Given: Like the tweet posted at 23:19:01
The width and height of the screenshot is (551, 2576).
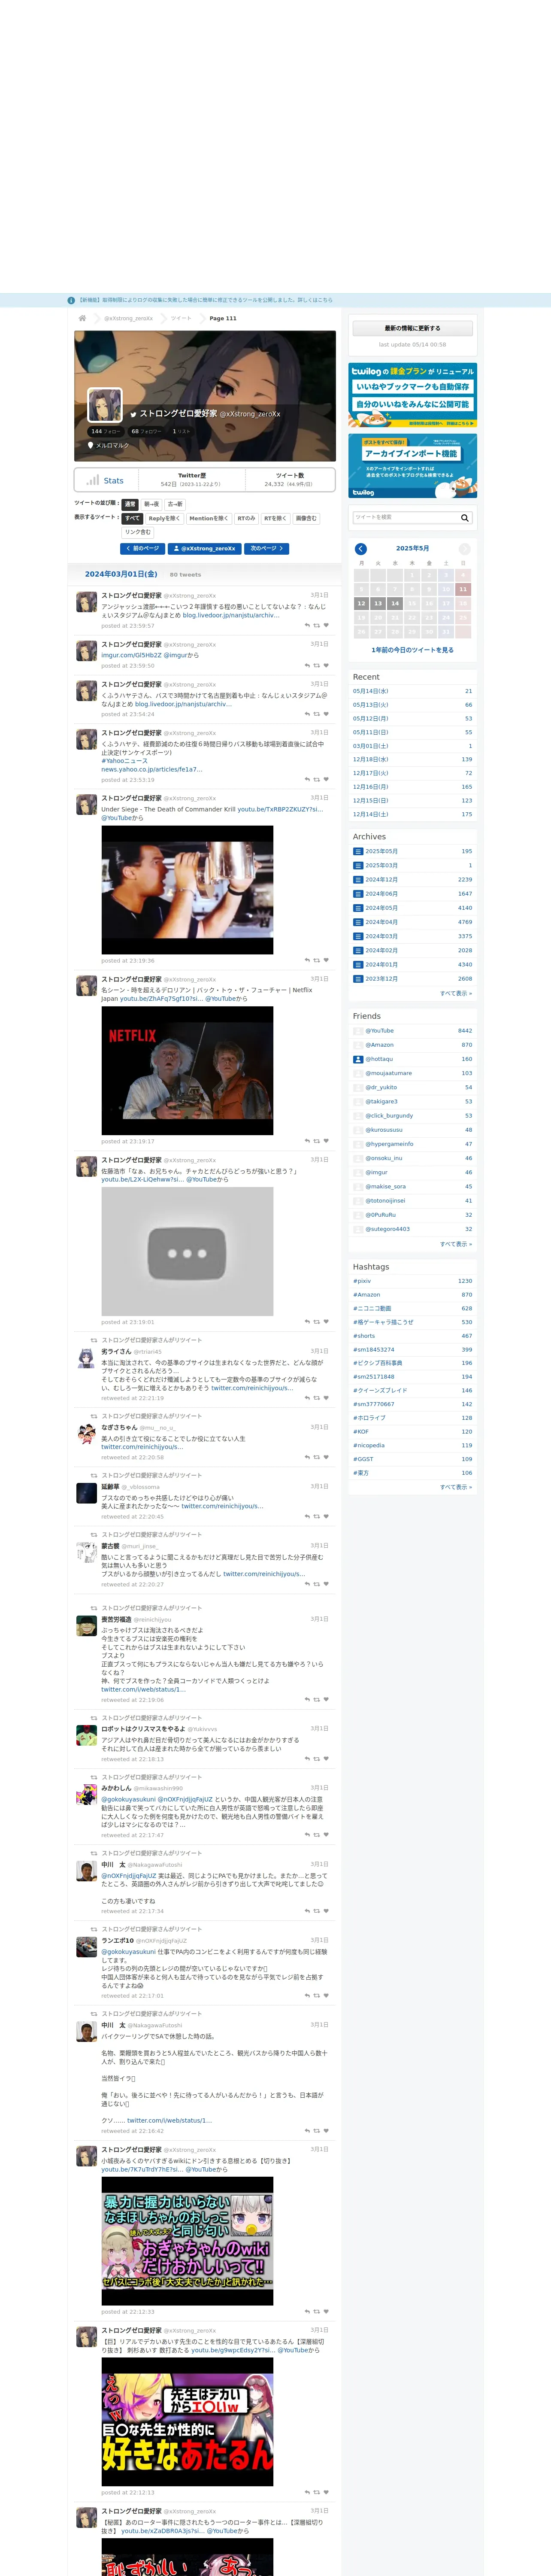Looking at the screenshot, I should click(326, 1322).
